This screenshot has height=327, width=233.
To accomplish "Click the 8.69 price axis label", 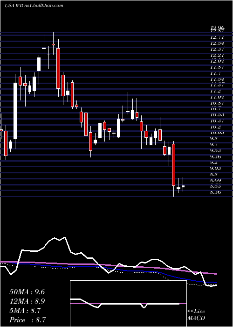I will coord(215,181).
